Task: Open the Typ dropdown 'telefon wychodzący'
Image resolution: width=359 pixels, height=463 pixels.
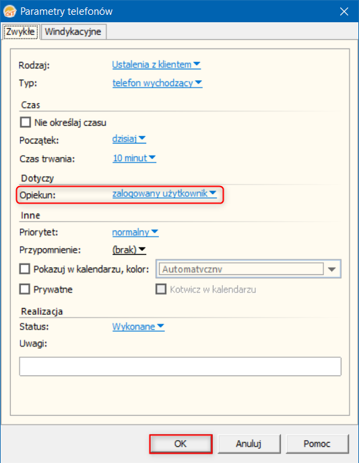Action: coord(157,83)
